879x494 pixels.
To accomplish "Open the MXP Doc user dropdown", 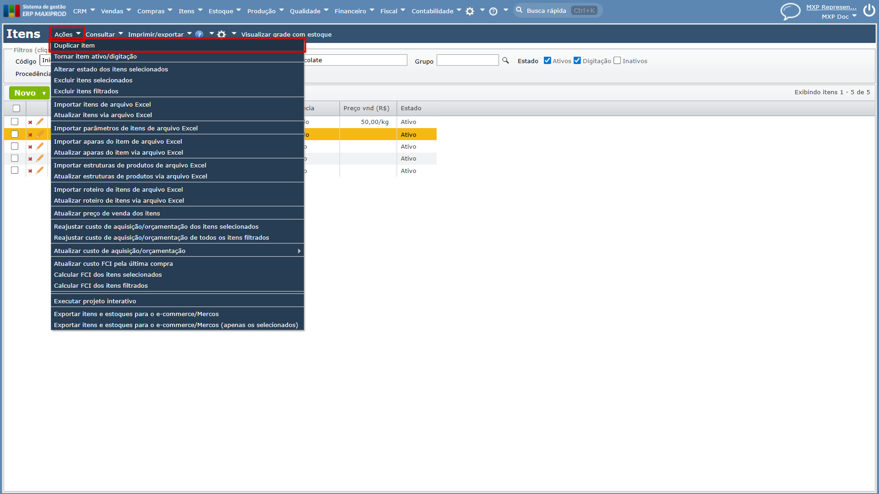I will pos(839,16).
